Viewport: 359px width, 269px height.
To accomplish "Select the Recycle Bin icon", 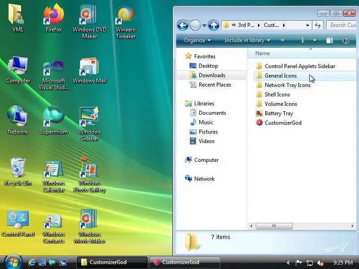I will (18, 172).
